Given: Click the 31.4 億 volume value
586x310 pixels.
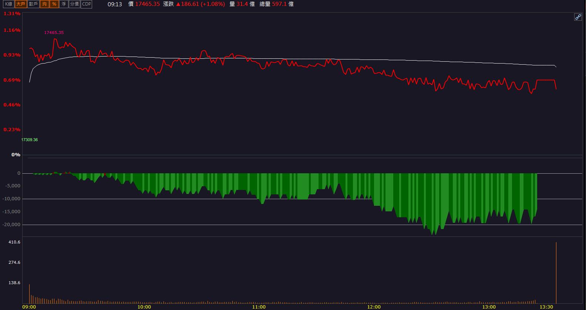Looking at the screenshot, I should click(x=246, y=4).
